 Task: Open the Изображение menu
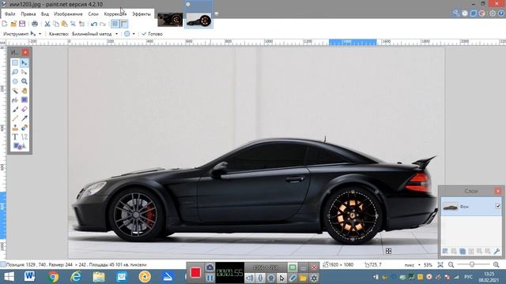coord(68,14)
